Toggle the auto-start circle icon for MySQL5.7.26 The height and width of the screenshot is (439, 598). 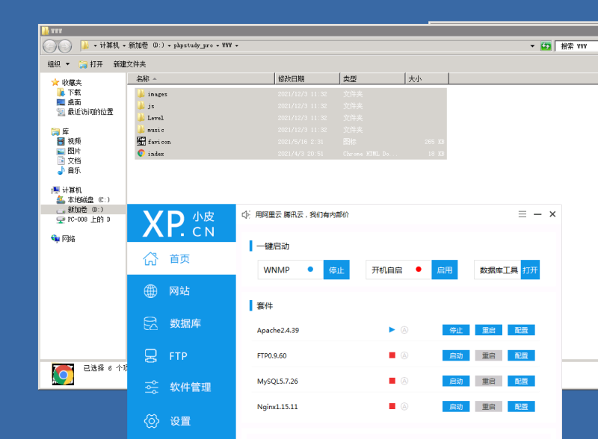(x=404, y=381)
